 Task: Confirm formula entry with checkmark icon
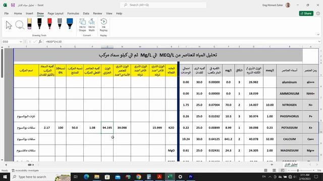35,42
